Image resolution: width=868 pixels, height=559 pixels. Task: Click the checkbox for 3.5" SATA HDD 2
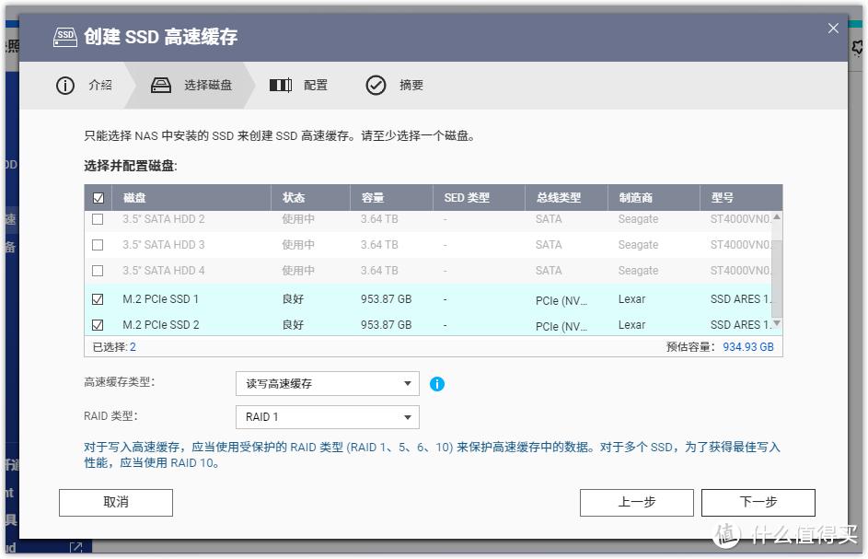click(x=97, y=219)
